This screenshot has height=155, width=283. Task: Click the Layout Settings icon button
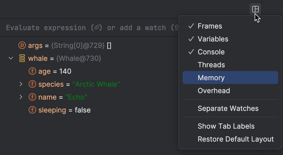(x=255, y=9)
